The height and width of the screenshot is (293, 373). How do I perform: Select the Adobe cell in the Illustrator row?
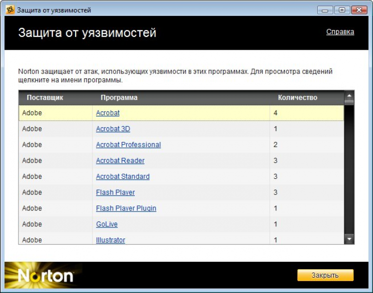(x=32, y=240)
